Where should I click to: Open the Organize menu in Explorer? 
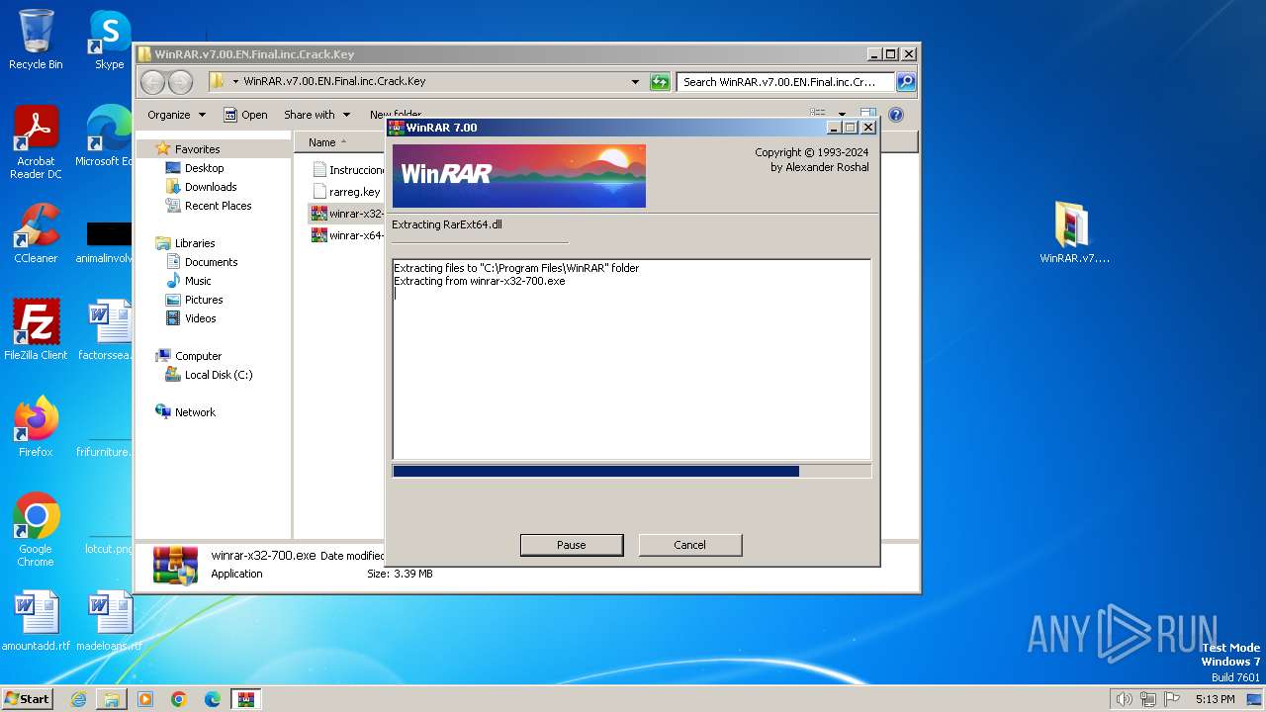pos(176,115)
